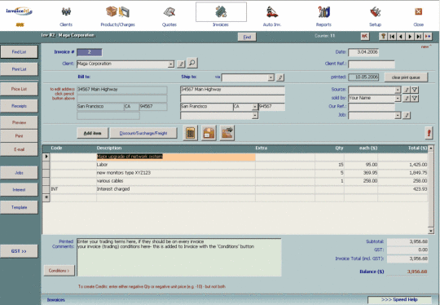Image resolution: width=440 pixels, height=305 pixels.
Task: Click the Invoice # field
Action: click(x=90, y=52)
